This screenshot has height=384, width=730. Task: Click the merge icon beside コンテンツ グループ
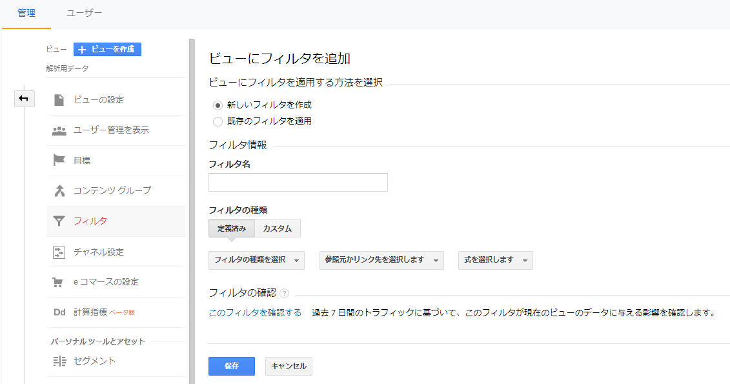pos(59,190)
